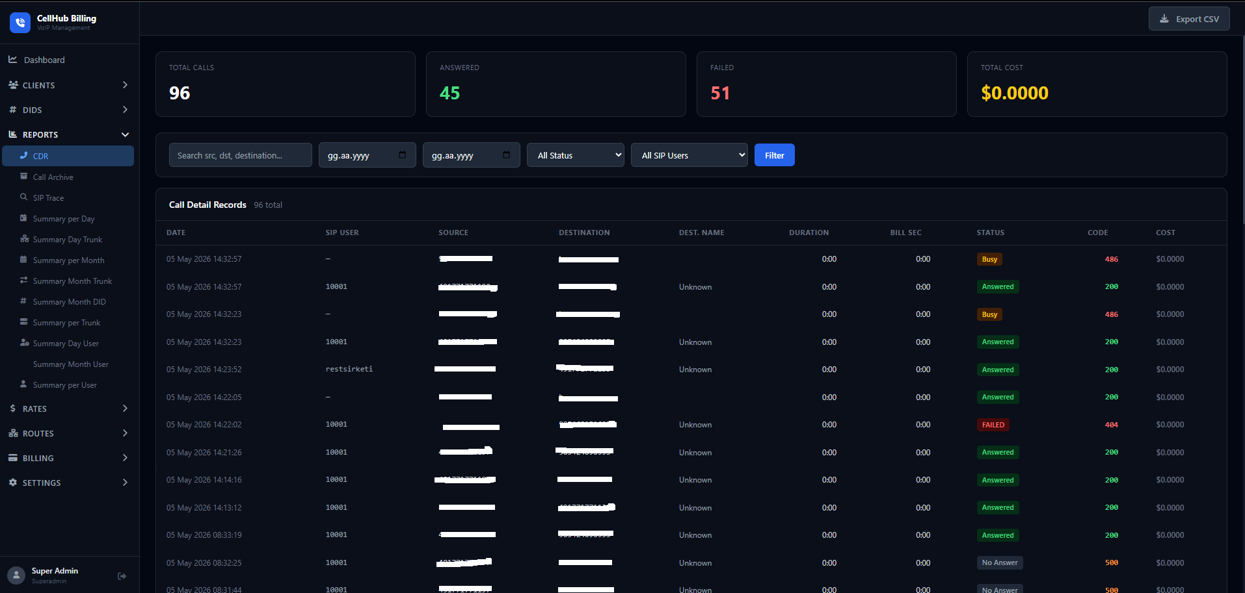The width and height of the screenshot is (1245, 593).
Task: Click the FAILED status badge
Action: tap(993, 425)
